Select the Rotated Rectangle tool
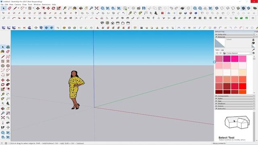 coord(8,61)
